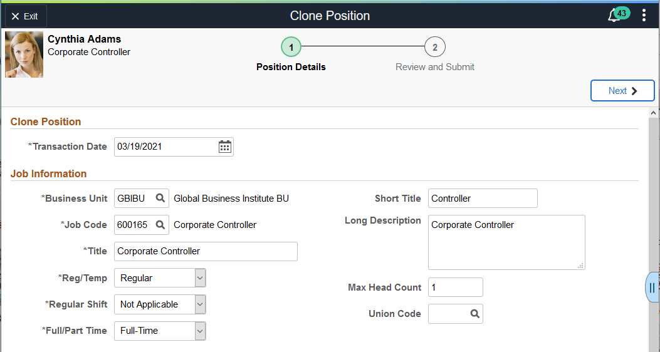This screenshot has height=352, width=660.
Task: Click into the Title text field
Action: point(206,251)
